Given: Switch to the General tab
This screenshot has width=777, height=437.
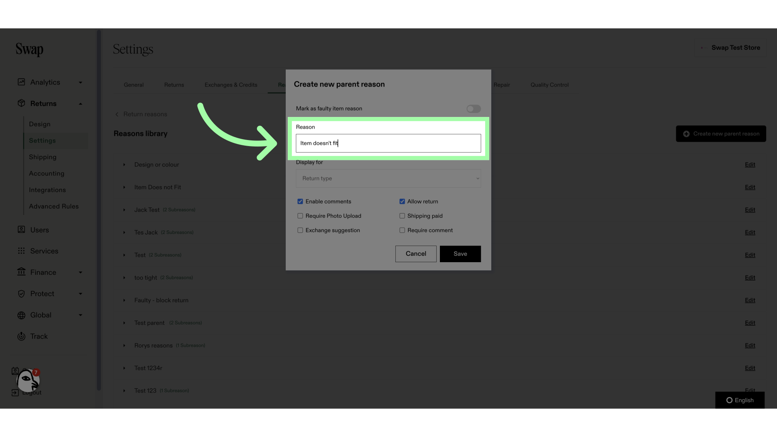Looking at the screenshot, I should pos(134,85).
